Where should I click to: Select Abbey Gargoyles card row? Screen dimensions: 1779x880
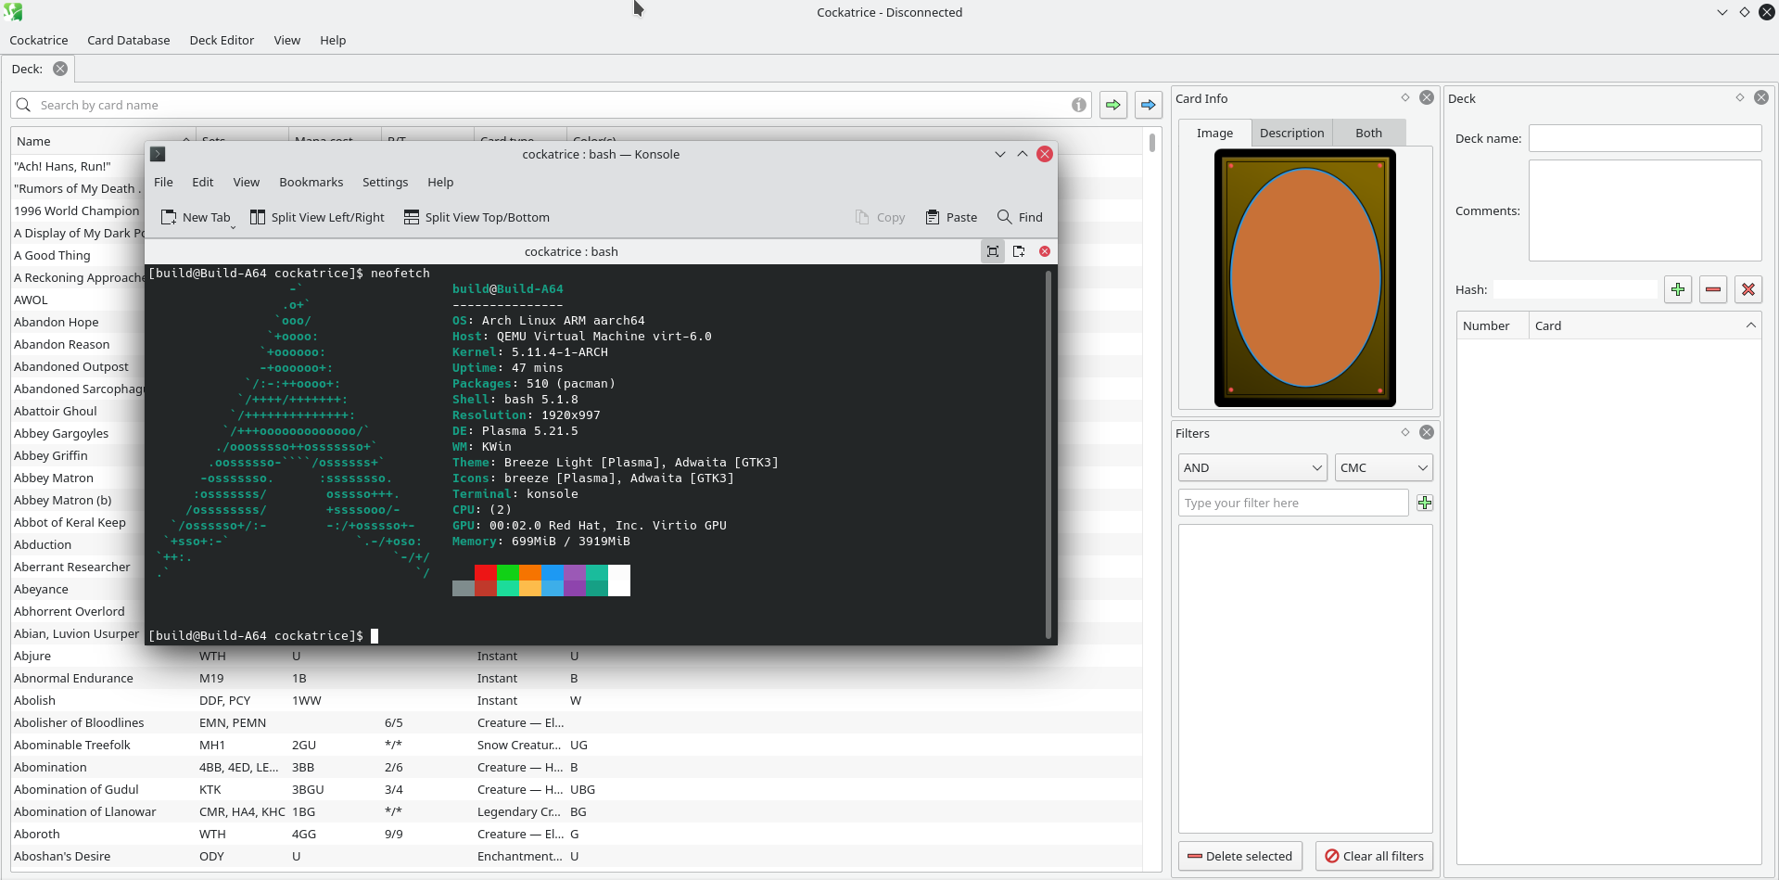point(78,433)
